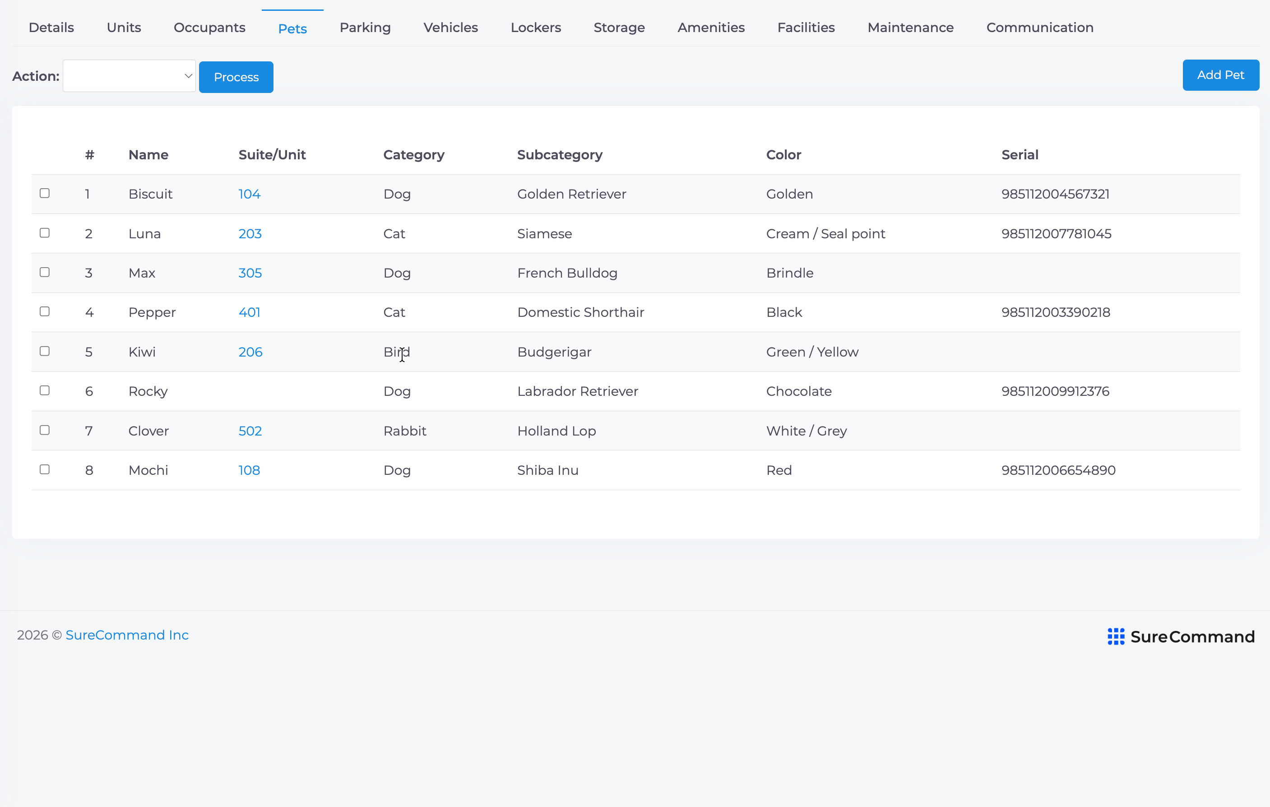
Task: Select the Pets tab
Action: point(293,28)
